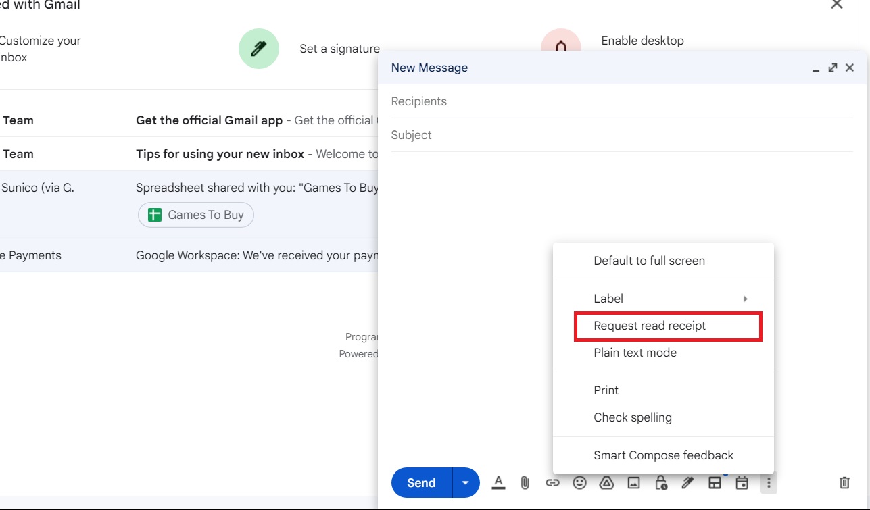Discard draft with the trash icon

(x=844, y=482)
